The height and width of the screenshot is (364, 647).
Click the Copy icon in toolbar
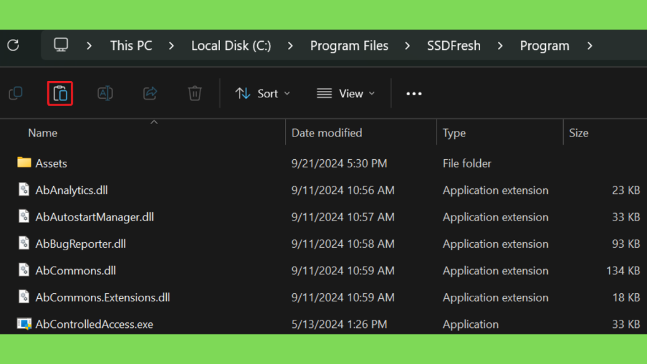click(x=16, y=94)
